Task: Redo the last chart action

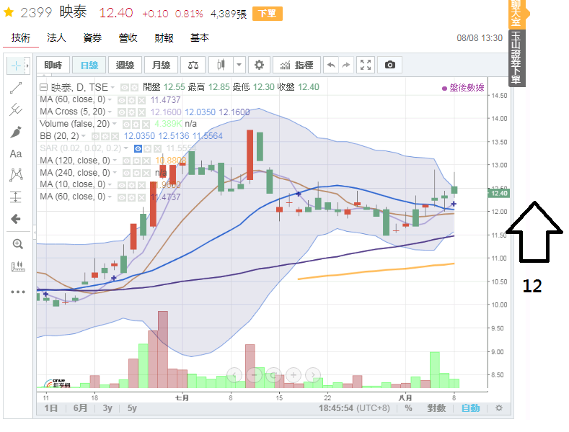Action: (x=346, y=66)
